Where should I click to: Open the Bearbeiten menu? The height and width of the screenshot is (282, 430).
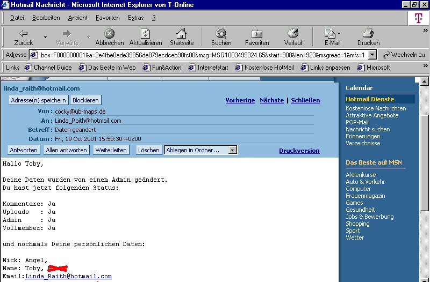(46, 18)
